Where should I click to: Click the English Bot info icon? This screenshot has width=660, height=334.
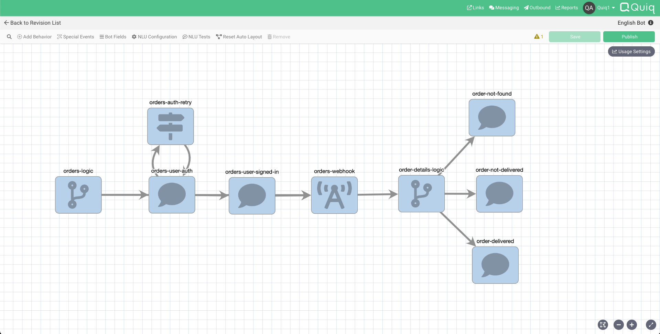(x=651, y=23)
